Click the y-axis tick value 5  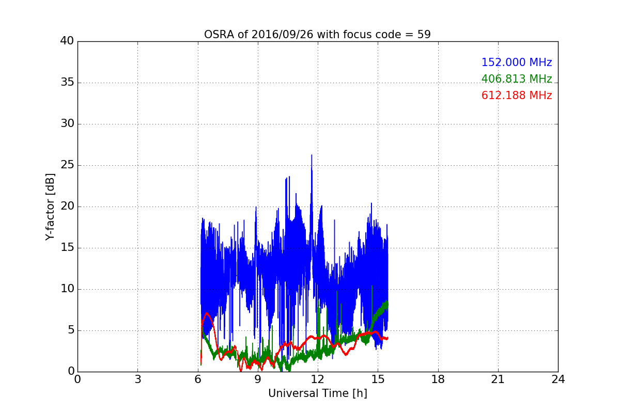coord(70,330)
